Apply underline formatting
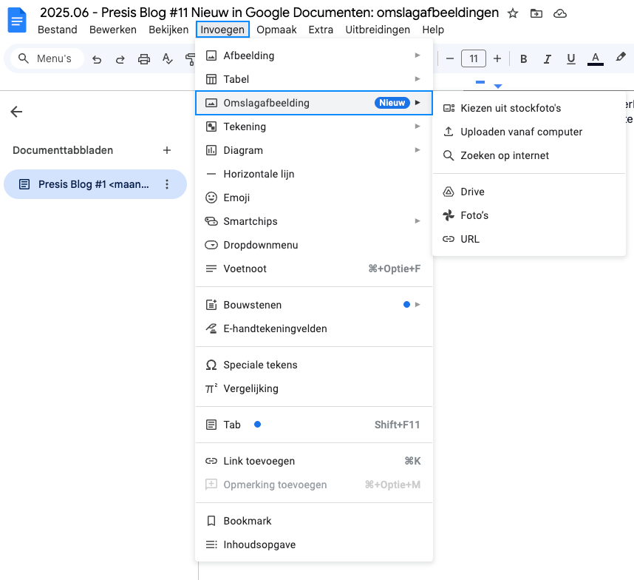Viewport: 634px width, 580px height. pyautogui.click(x=570, y=58)
